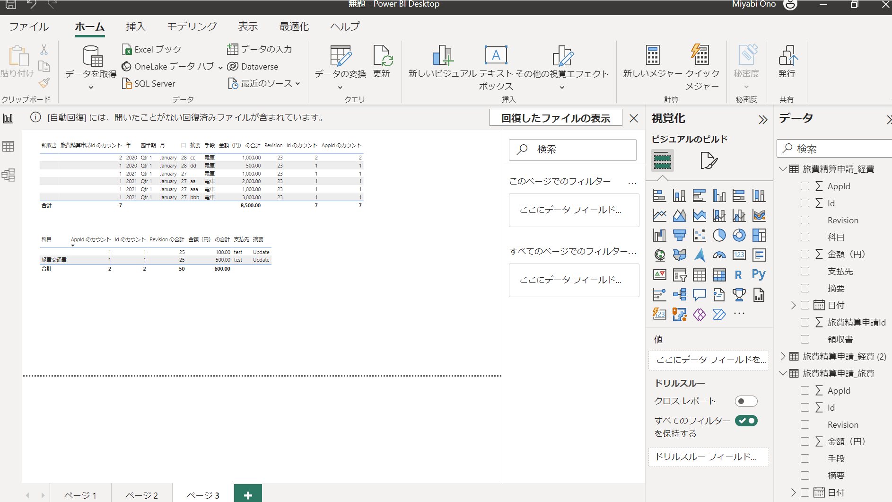Check the 領収書 field checkbox
This screenshot has width=892, height=502.
point(805,339)
